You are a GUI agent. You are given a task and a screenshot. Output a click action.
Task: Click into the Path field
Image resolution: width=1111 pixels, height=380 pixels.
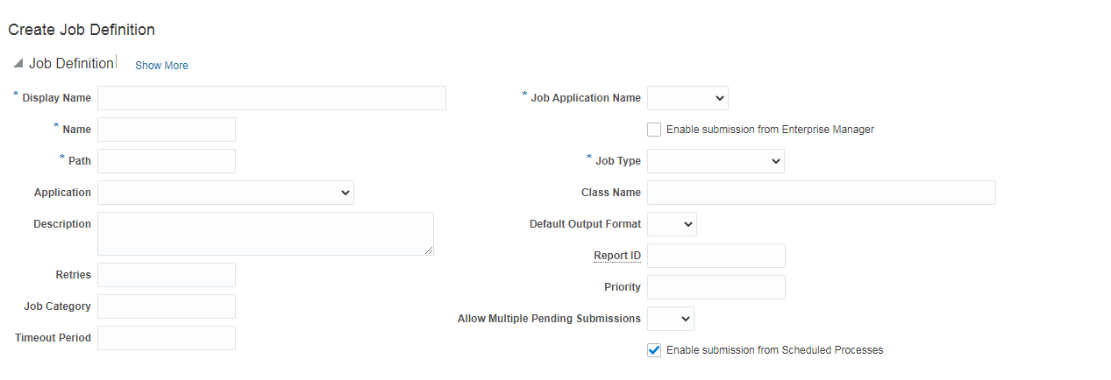click(167, 161)
